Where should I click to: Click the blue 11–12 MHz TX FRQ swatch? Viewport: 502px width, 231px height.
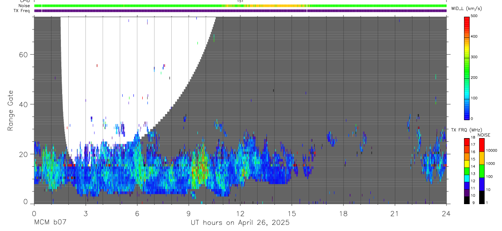point(466,185)
